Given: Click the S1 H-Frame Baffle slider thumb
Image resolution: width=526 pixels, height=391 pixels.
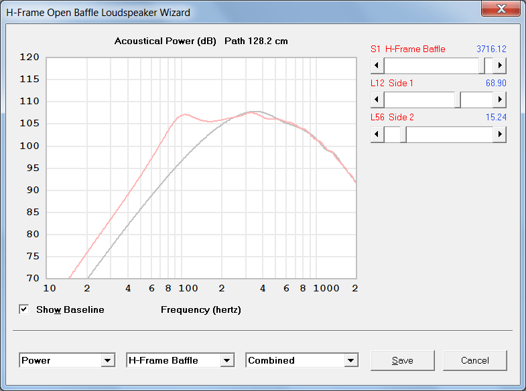Looking at the screenshot, I should pos(482,66).
